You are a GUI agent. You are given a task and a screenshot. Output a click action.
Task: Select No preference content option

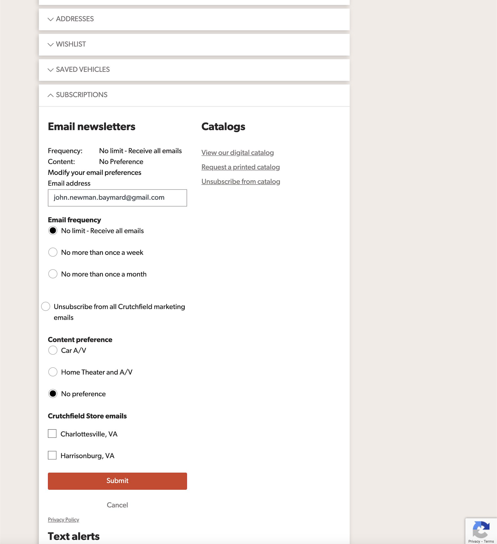(53, 394)
